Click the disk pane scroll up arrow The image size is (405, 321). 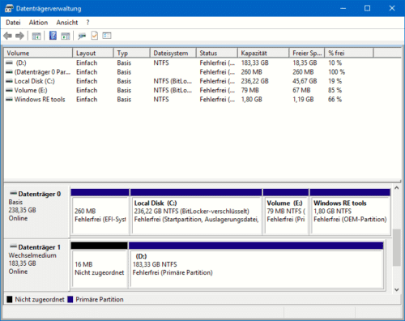[396, 188]
